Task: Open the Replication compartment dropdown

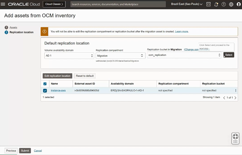Action: (120, 55)
